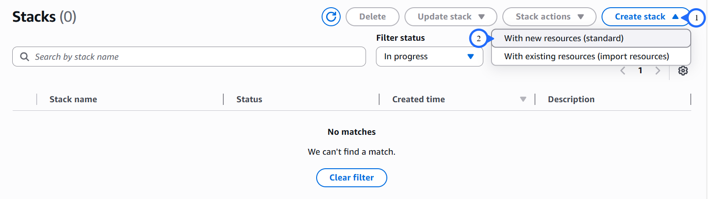The image size is (708, 199).
Task: Open the table preferences gear icon
Action: tap(683, 71)
